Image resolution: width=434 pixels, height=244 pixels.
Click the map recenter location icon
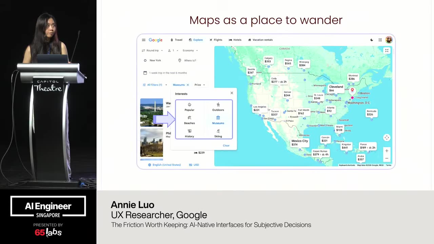coord(387,138)
